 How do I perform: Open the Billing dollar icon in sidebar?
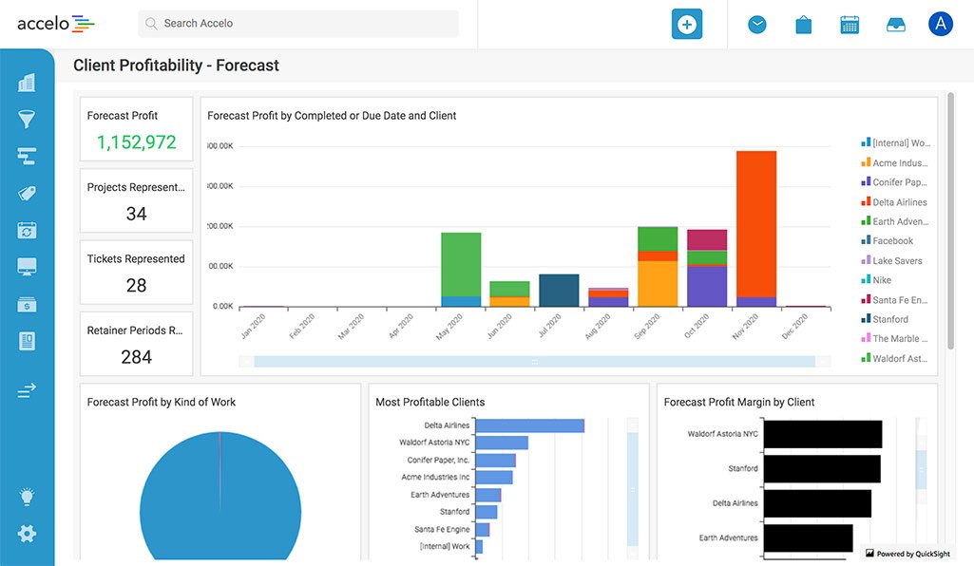(x=27, y=304)
